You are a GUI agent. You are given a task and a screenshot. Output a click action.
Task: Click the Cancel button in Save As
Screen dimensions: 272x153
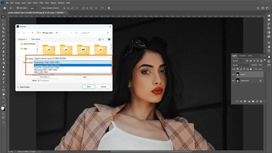pyautogui.click(x=103, y=87)
